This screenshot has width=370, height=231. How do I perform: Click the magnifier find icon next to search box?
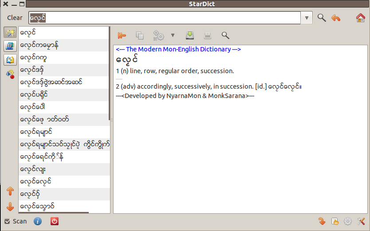point(322,18)
